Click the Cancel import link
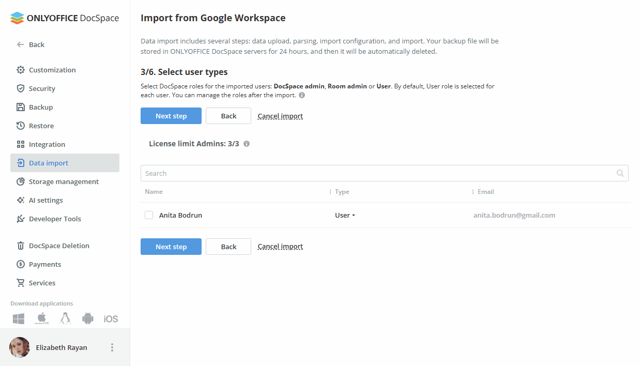 (280, 116)
